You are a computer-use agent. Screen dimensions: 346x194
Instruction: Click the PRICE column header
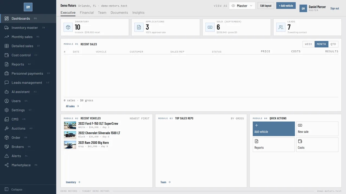(265, 51)
